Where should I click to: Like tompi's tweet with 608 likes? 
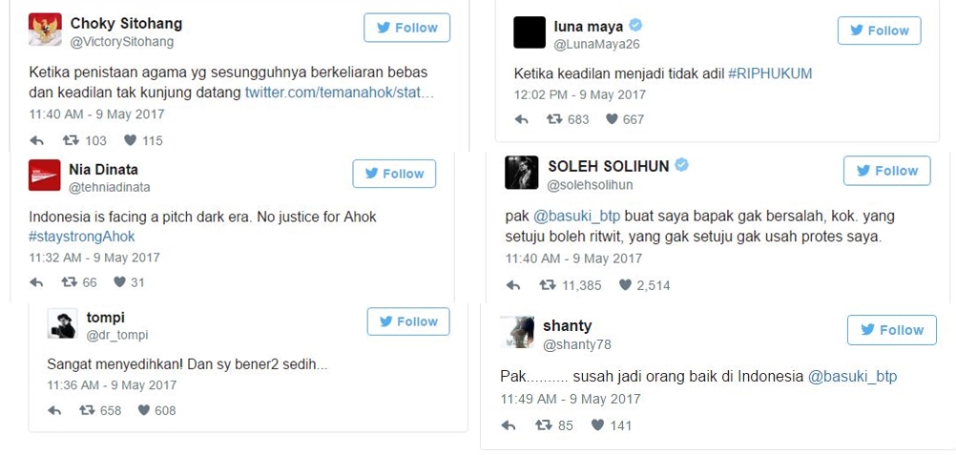tap(144, 410)
